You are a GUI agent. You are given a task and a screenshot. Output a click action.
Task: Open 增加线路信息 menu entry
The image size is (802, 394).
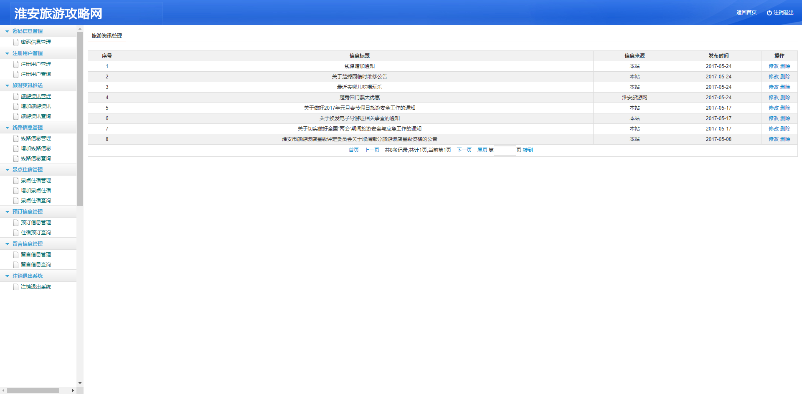pos(36,148)
